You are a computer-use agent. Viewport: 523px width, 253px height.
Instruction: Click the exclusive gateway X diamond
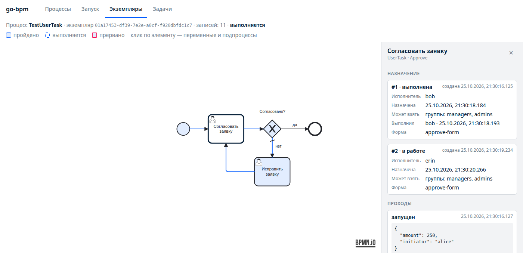click(272, 129)
